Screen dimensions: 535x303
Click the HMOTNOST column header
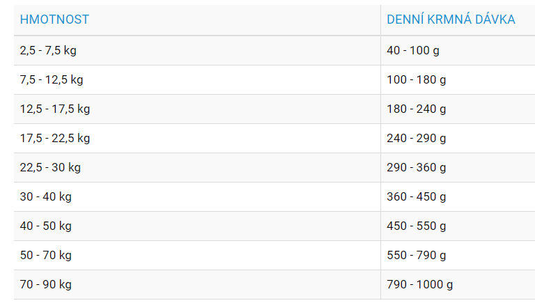tap(197, 20)
